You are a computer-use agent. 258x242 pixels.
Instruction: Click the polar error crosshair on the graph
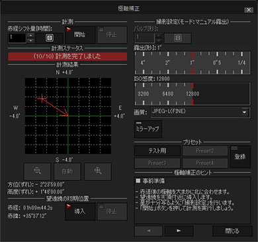(x=42, y=99)
